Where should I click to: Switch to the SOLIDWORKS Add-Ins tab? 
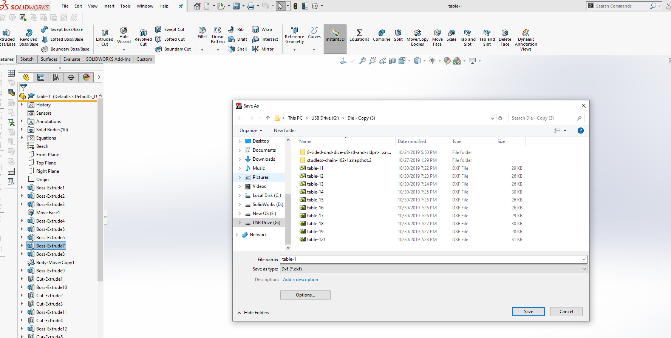point(108,59)
